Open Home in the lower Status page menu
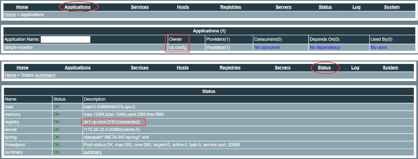Viewport: 418px width, 159px height. pos(22,67)
